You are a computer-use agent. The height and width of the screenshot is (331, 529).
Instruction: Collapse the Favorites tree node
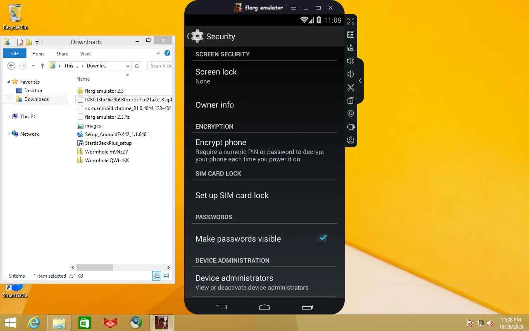(x=9, y=82)
